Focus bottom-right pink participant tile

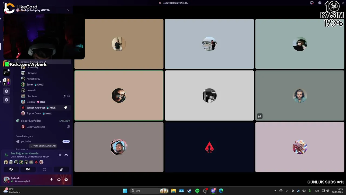click(300, 147)
